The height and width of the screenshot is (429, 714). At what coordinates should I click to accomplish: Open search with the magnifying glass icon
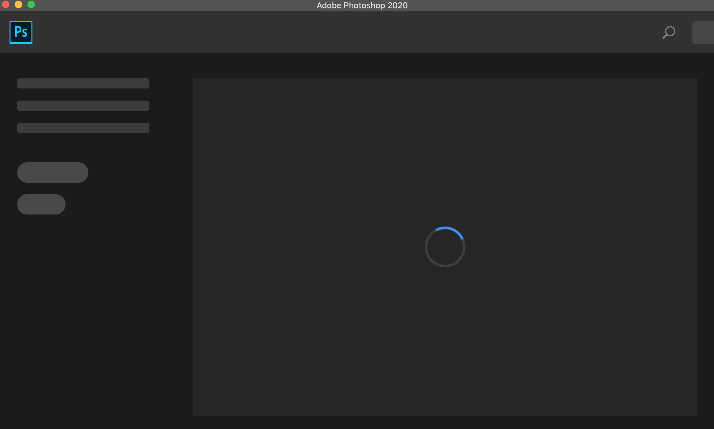click(669, 32)
